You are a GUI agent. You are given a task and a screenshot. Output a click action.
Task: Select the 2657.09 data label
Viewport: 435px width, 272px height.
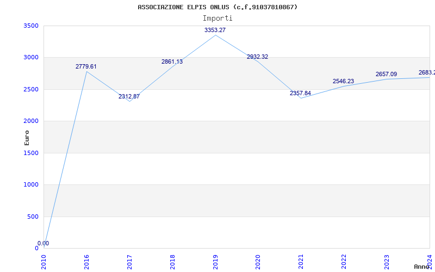coord(386,74)
